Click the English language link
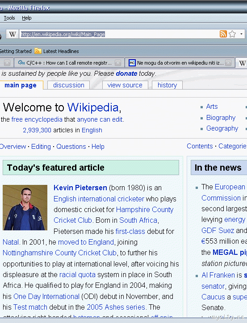 pyautogui.click(x=92, y=131)
